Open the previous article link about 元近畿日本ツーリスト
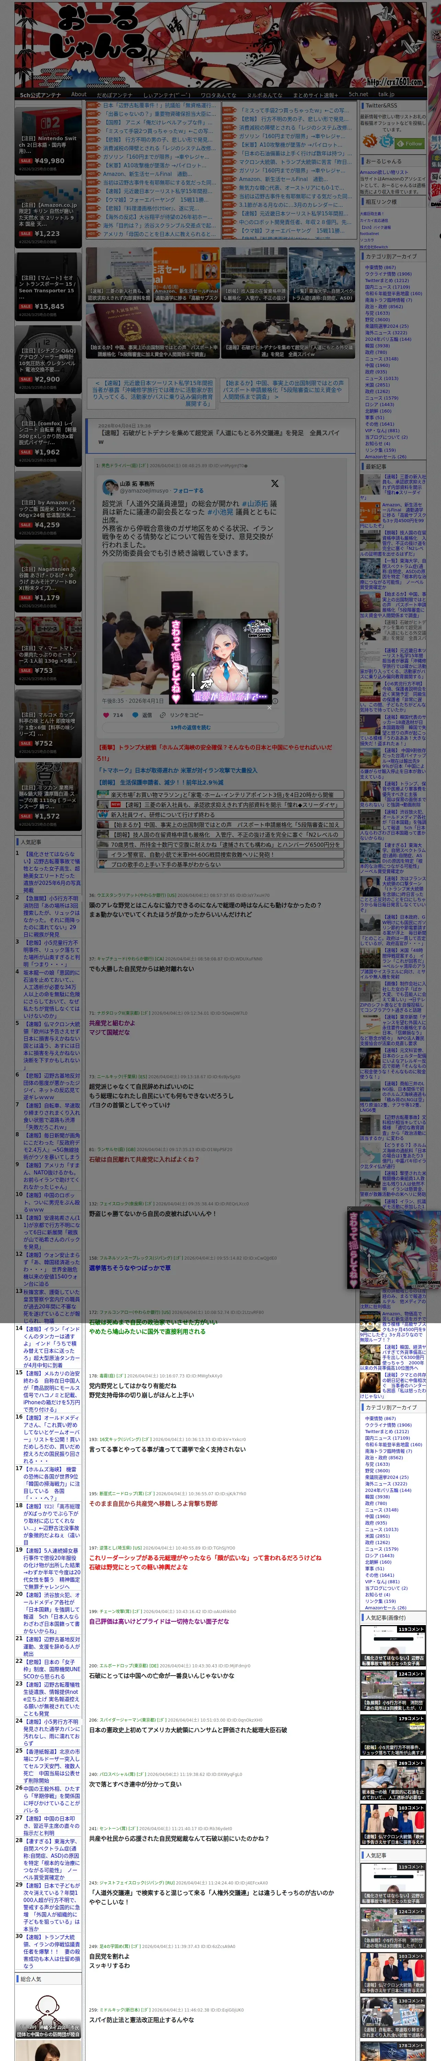The height and width of the screenshot is (2061, 441). click(153, 394)
